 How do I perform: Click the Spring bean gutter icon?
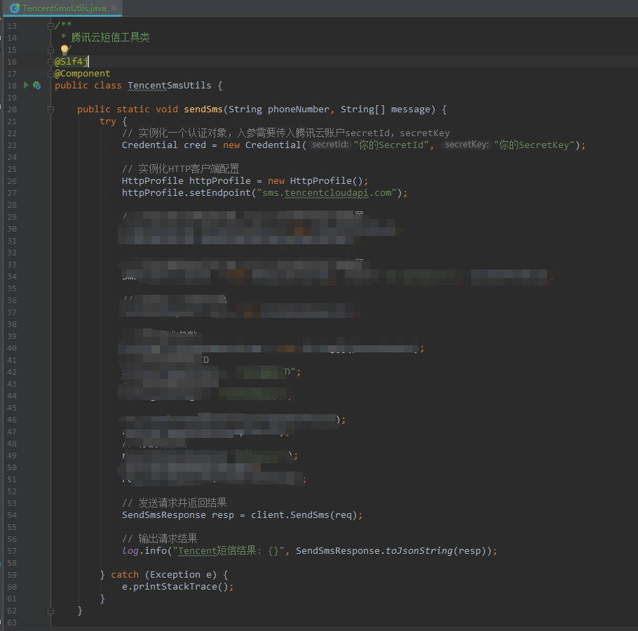point(36,85)
